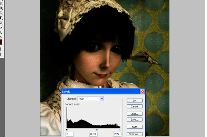Click the 'Channel:' label

[x=71, y=99]
